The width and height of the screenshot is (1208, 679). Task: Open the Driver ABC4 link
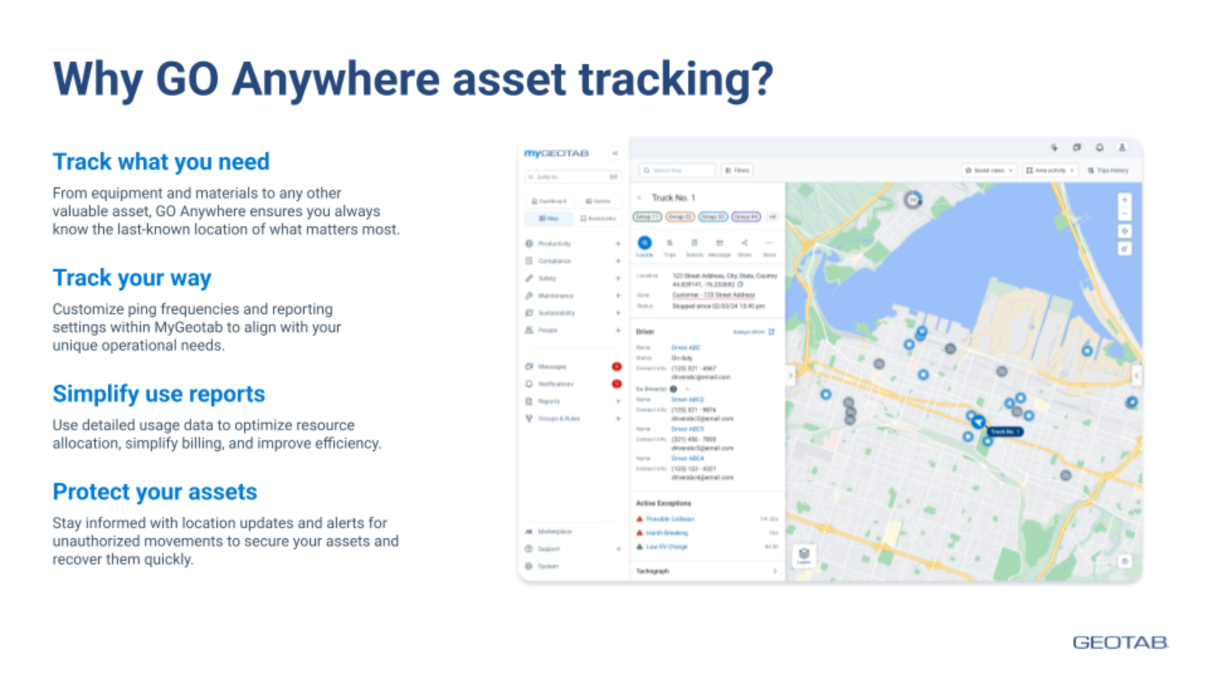pos(687,459)
